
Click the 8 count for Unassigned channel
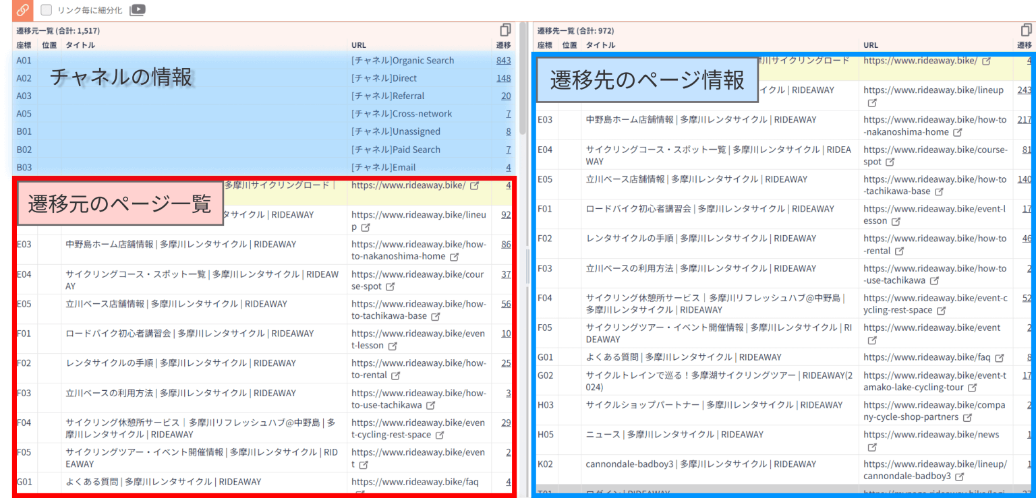tap(509, 131)
